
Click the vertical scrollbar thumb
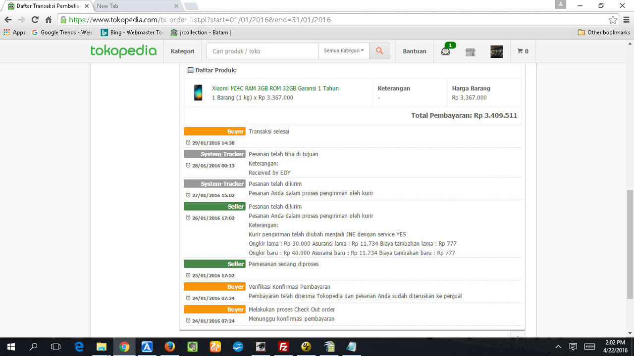(x=630, y=244)
